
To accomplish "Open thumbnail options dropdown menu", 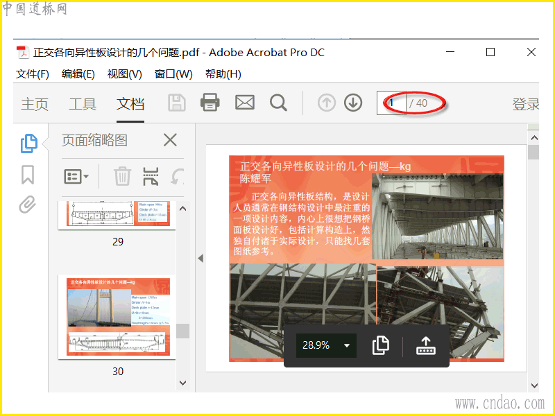I will click(x=76, y=176).
